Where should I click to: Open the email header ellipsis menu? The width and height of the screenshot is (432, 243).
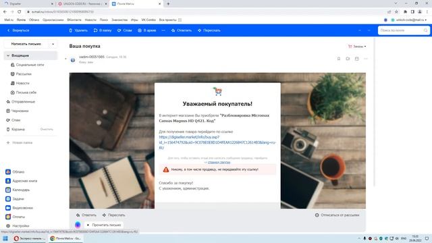tap(366, 59)
